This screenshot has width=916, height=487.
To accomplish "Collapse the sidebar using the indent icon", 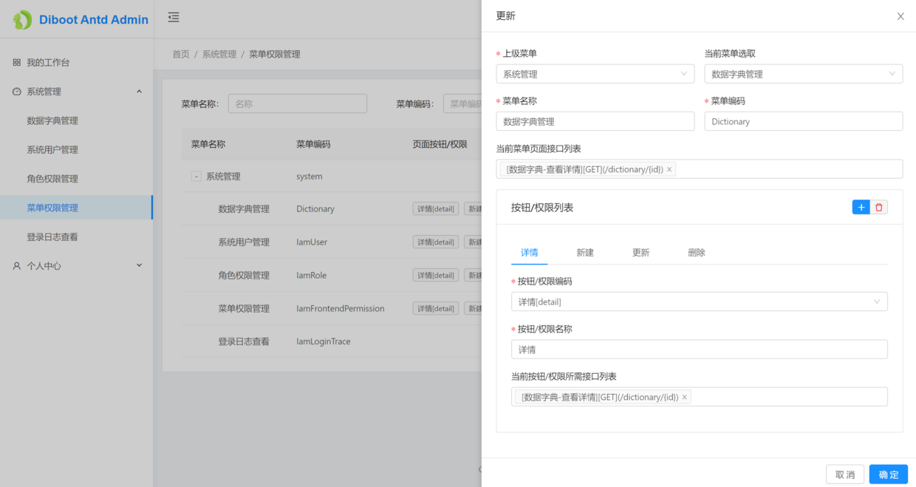I will tap(174, 17).
